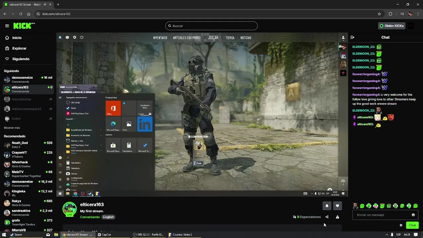
Task: Send message with green Chat button
Action: 412,225
